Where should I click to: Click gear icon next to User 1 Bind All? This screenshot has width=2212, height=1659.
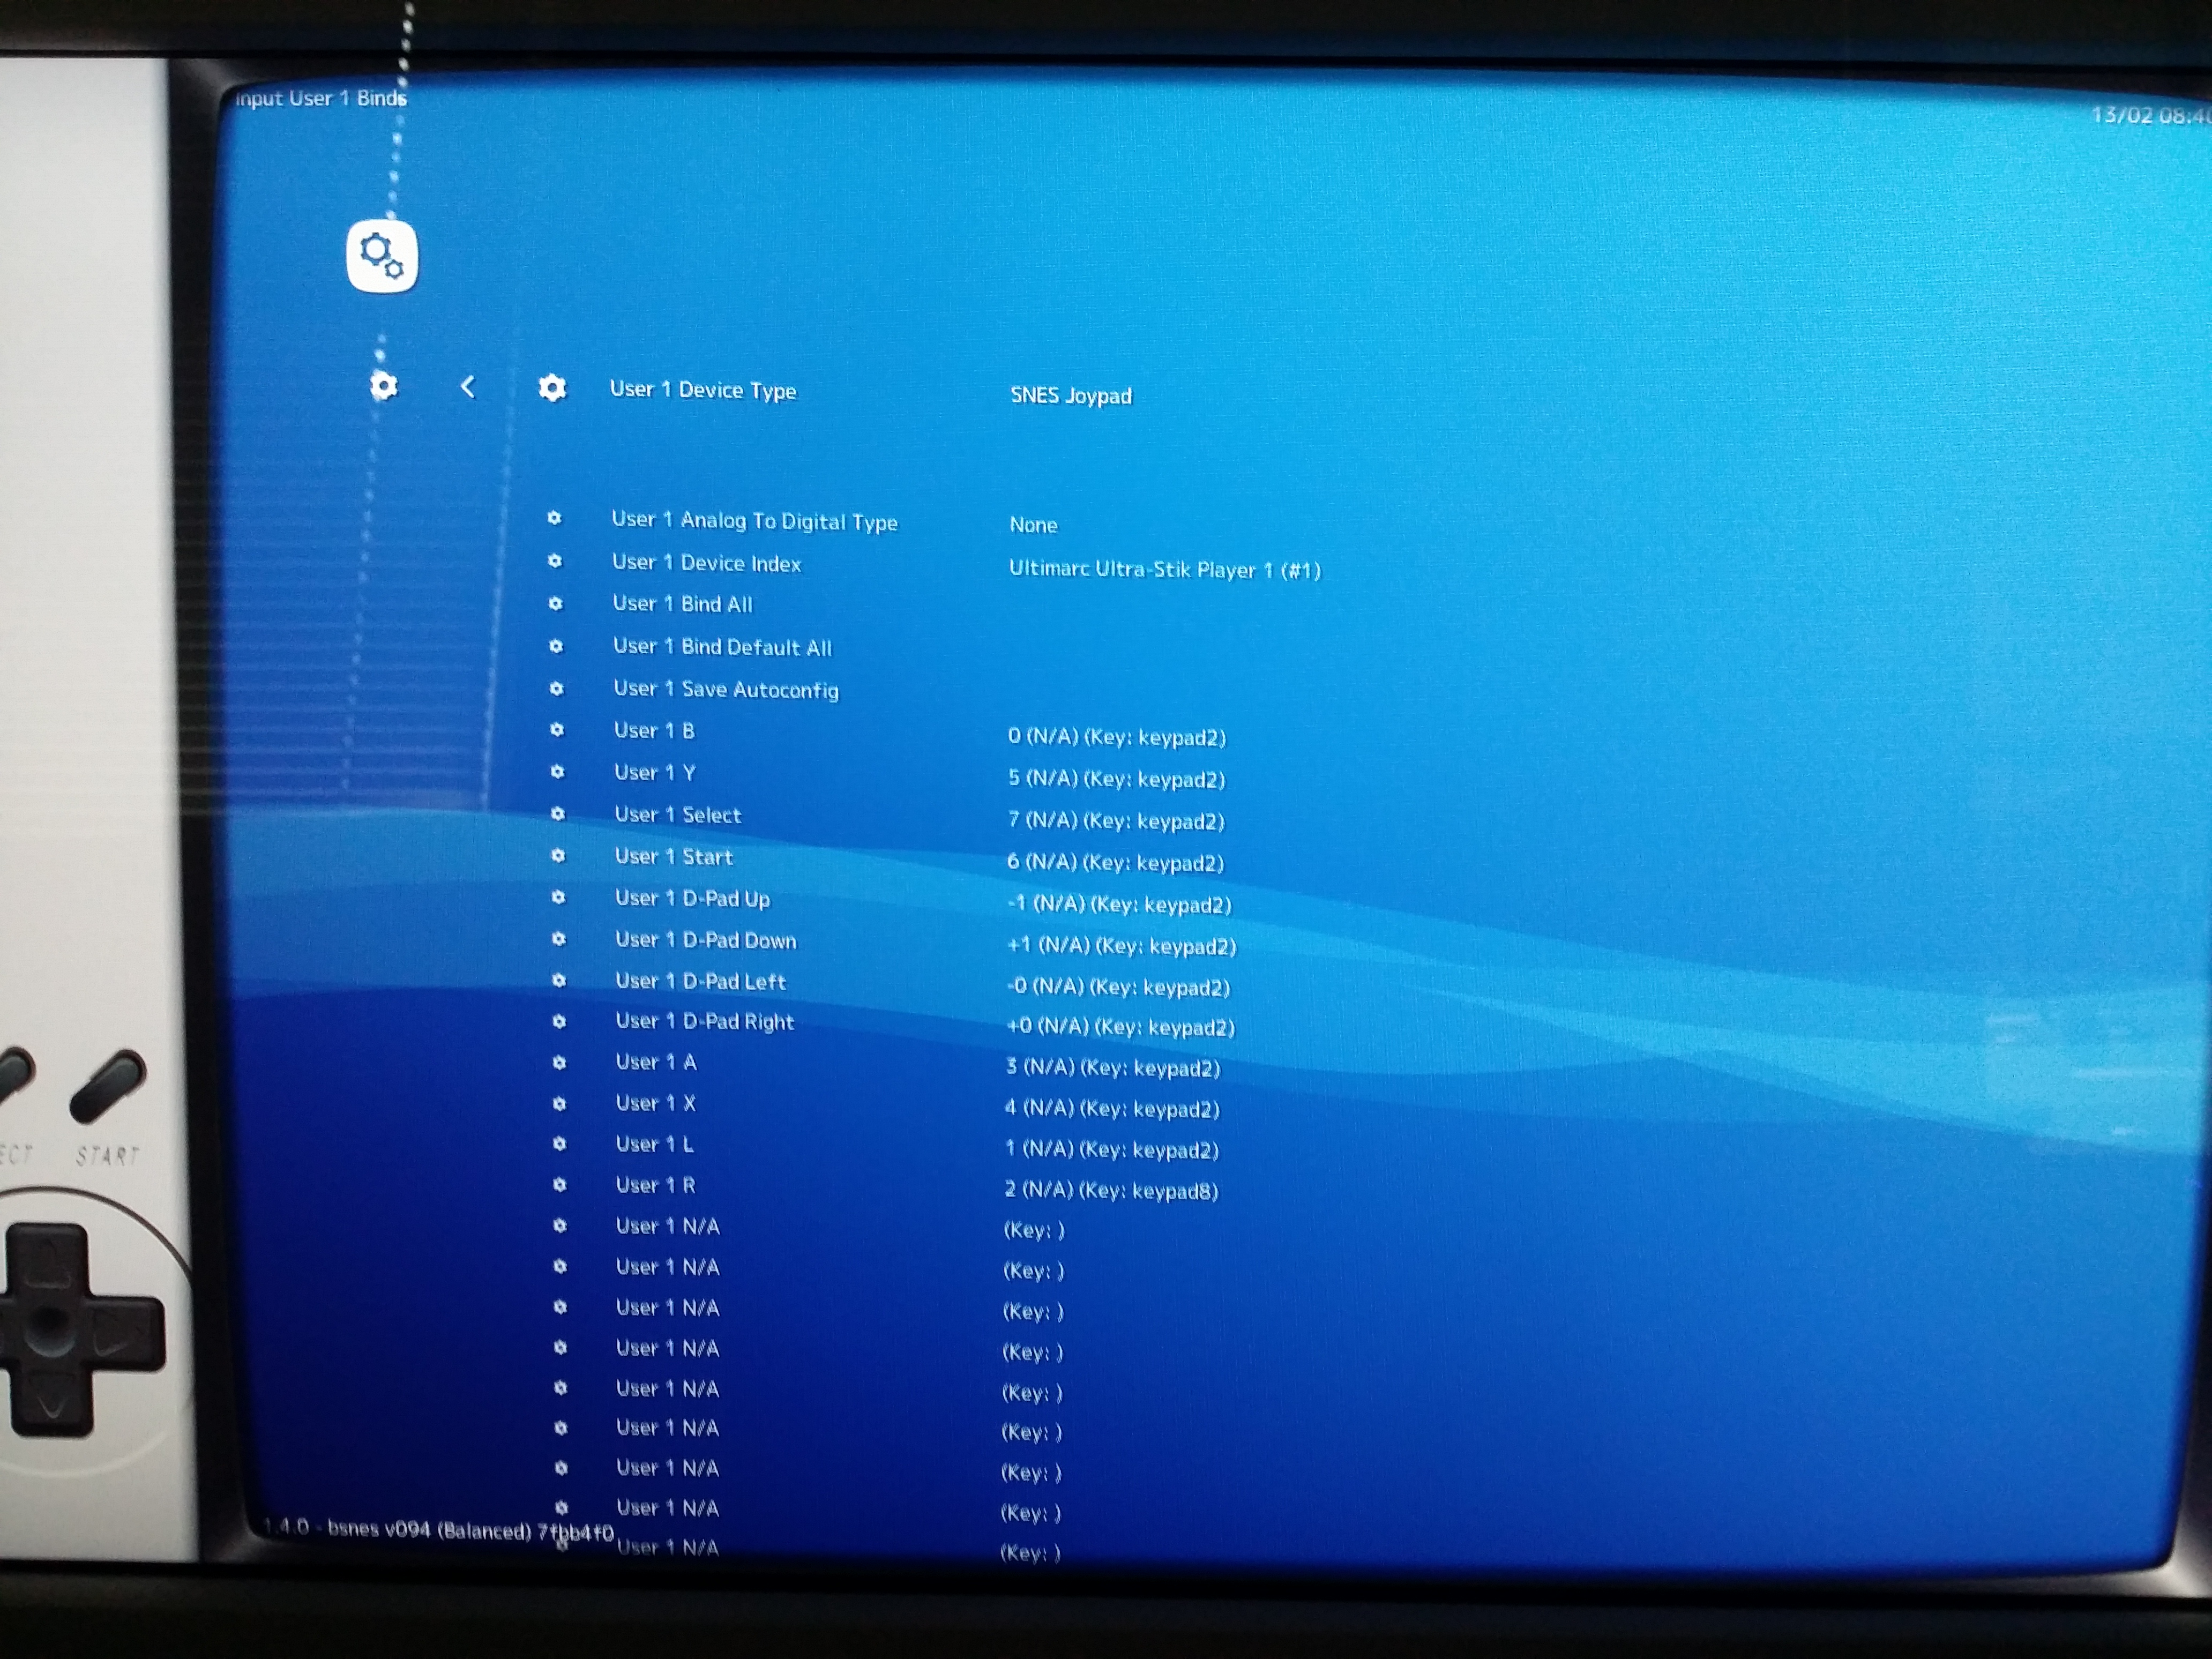click(x=556, y=604)
